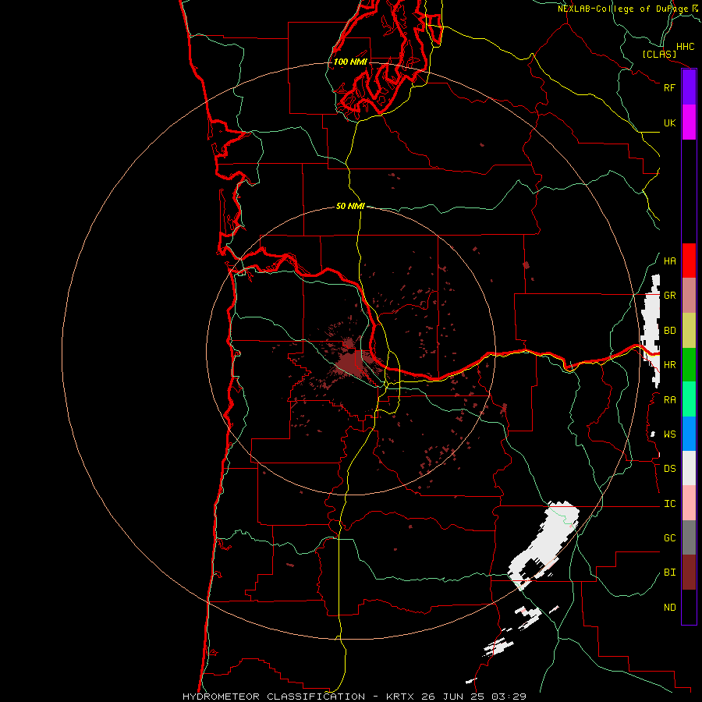Click the ND legend label
702x702 pixels.
[x=669, y=608]
